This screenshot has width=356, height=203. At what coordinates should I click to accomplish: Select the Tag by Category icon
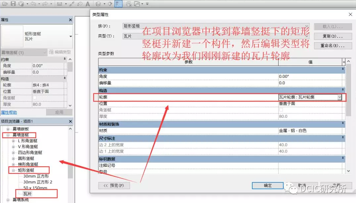click(80, 4)
